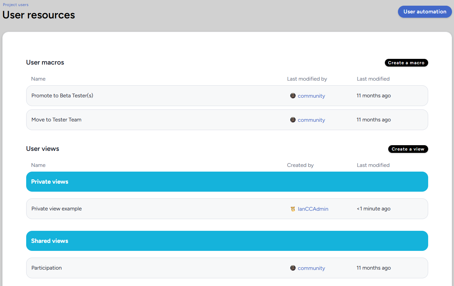Go back via Project users breadcrumb
This screenshot has height=286, width=454.
click(16, 5)
